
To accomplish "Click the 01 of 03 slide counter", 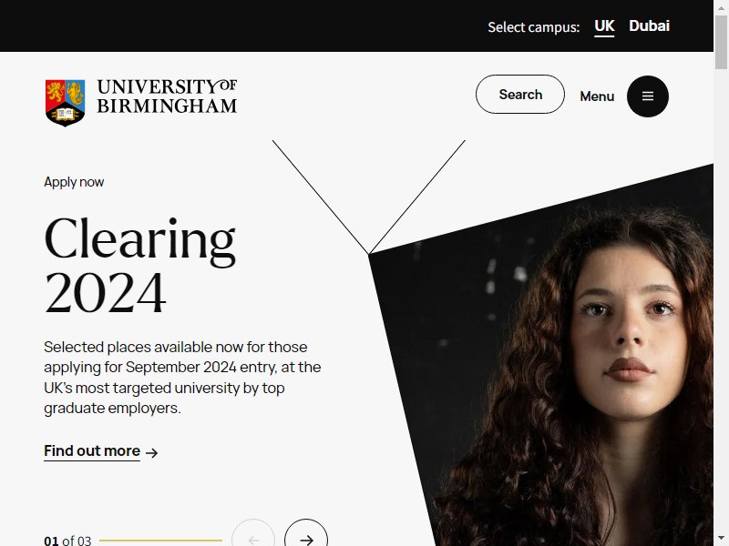I will (x=67, y=541).
